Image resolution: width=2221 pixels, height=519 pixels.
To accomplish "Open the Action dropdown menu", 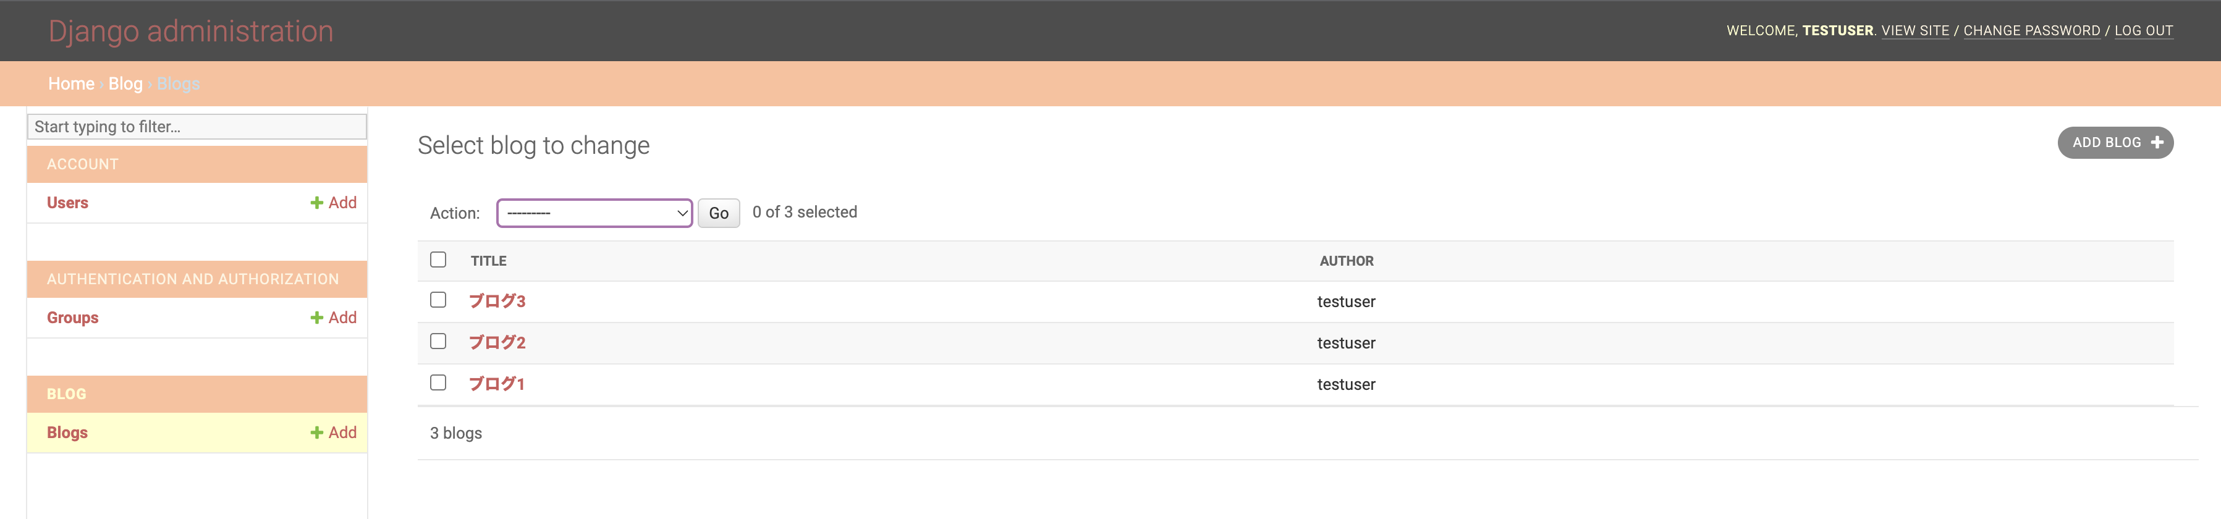I will click(x=594, y=213).
